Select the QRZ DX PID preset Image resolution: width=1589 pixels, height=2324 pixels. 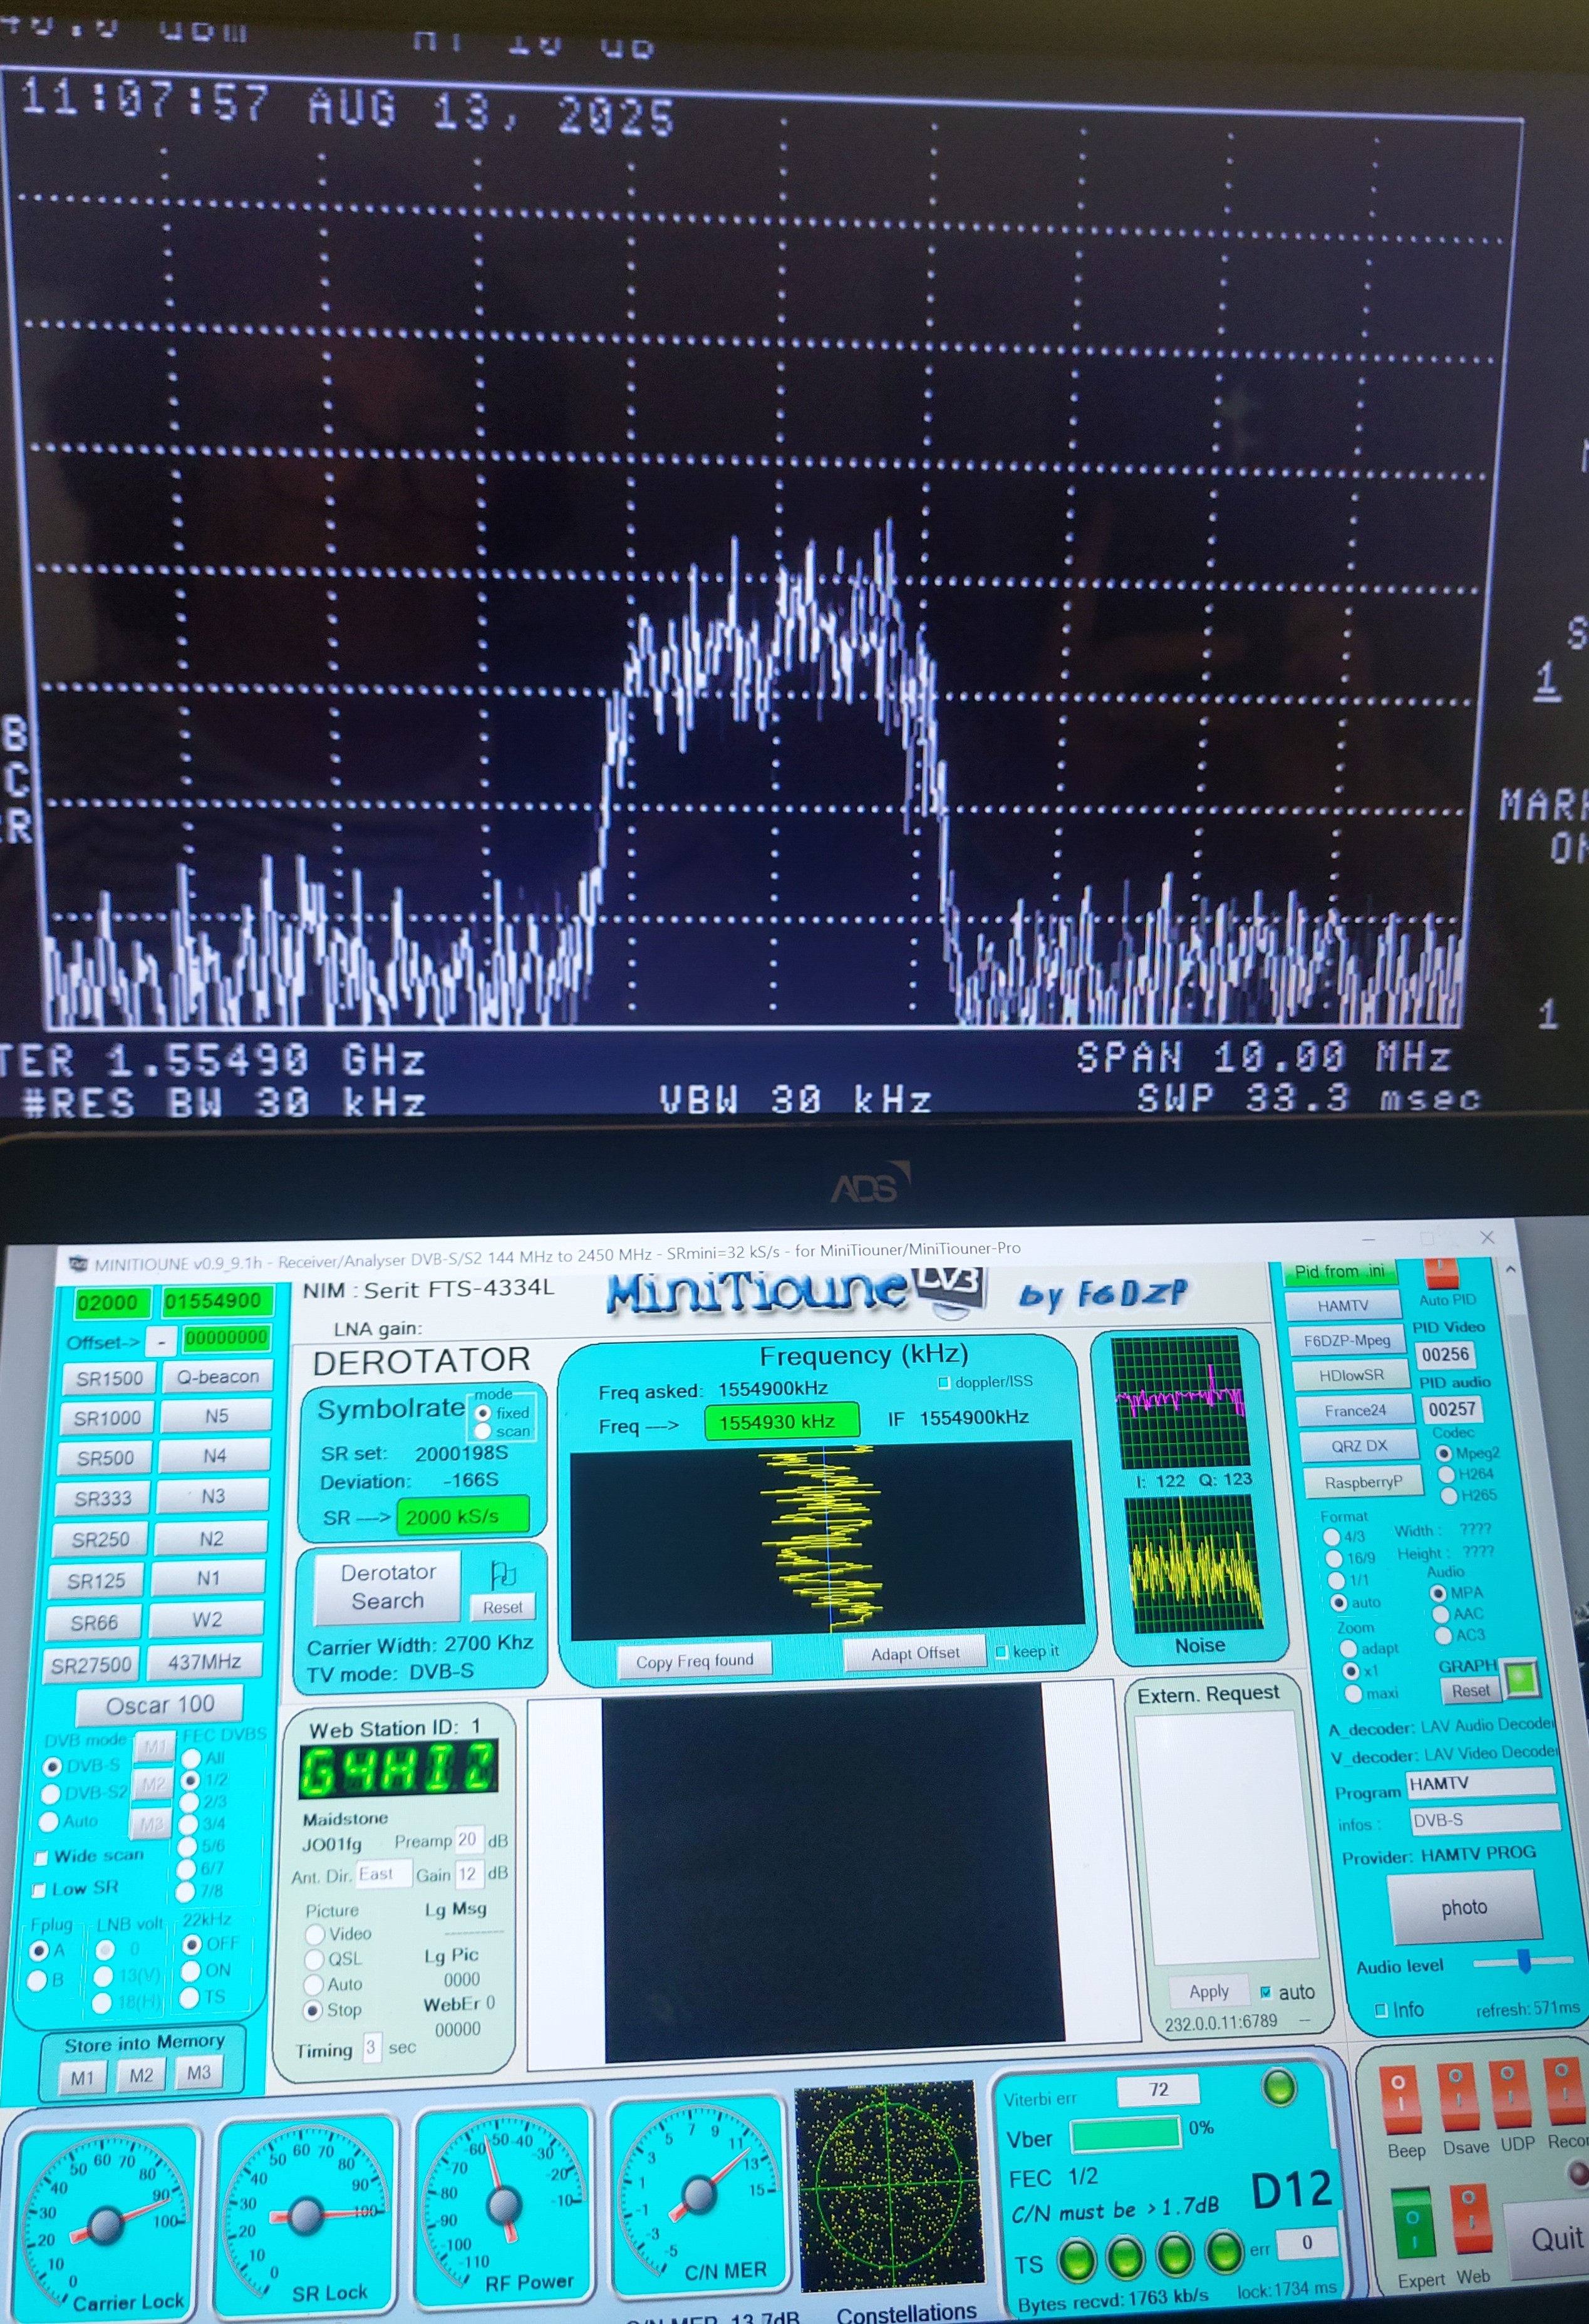pos(1359,1446)
